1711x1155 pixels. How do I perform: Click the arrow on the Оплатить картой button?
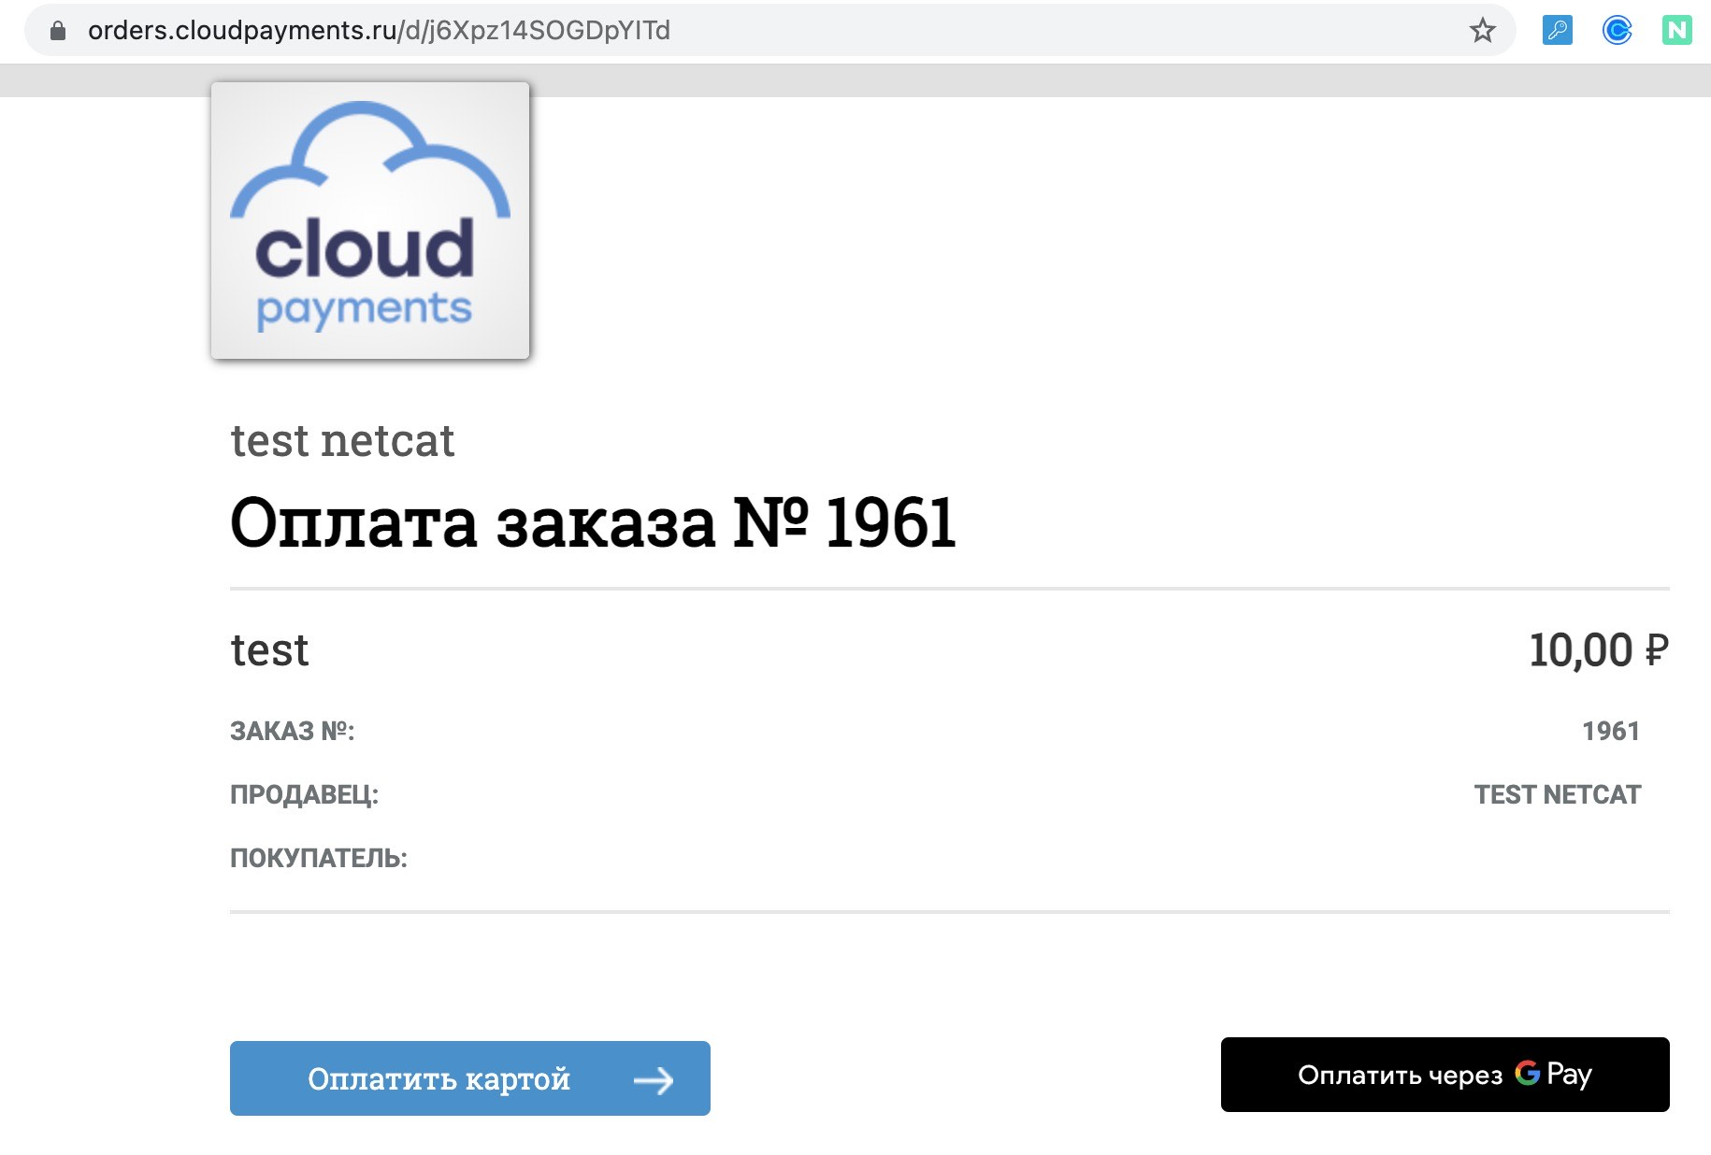pos(654,1081)
